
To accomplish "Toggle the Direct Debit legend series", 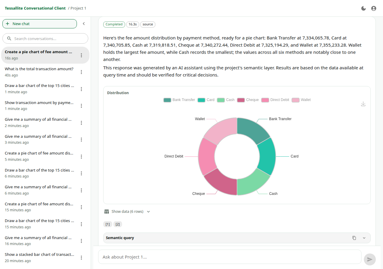I will [x=275, y=100].
